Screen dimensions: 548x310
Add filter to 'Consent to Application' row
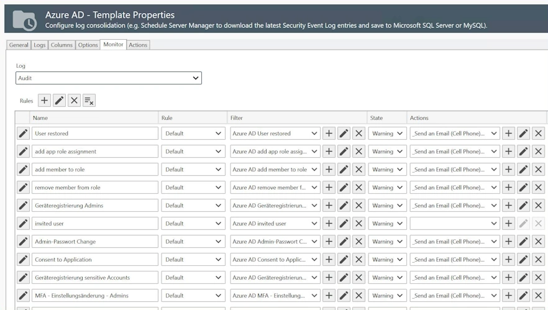329,259
